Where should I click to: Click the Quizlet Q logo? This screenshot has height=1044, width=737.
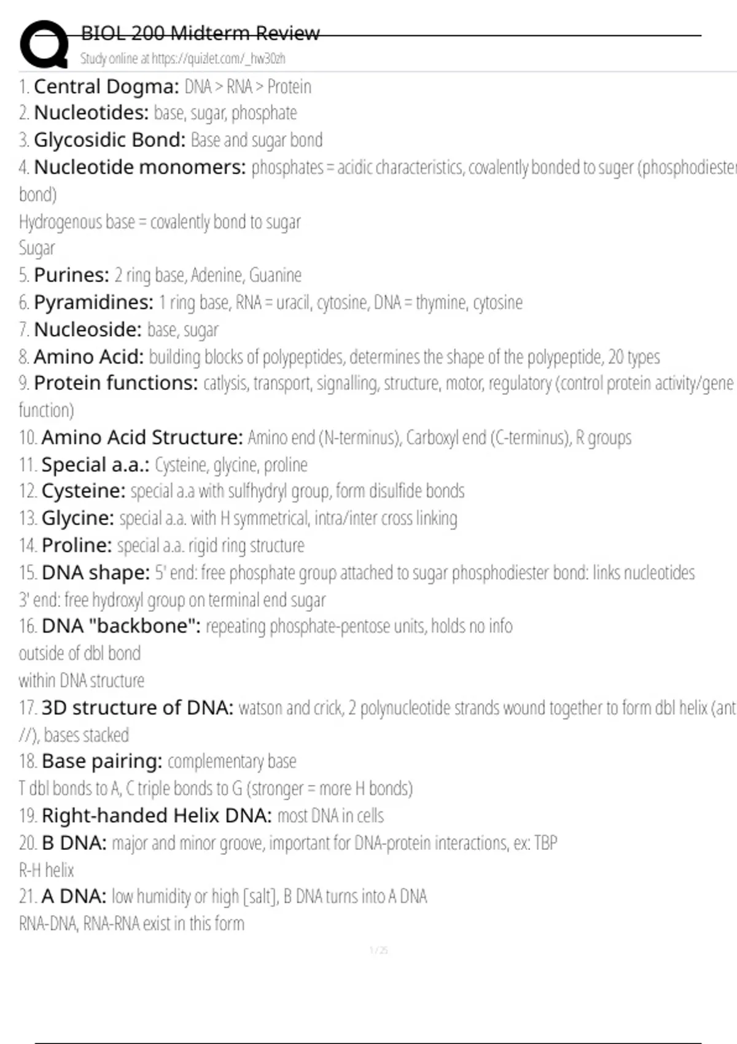point(44,44)
